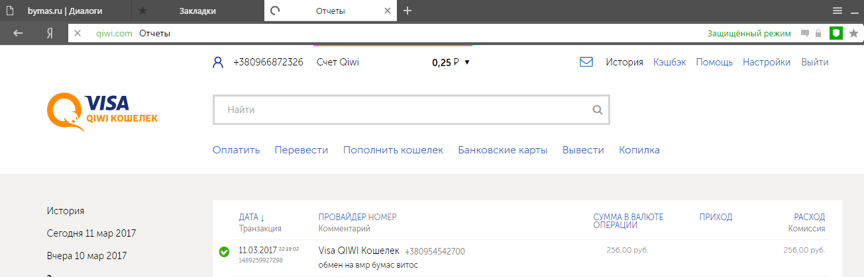Switch to the Закладки tab
The height and width of the screenshot is (277, 864).
(x=197, y=11)
